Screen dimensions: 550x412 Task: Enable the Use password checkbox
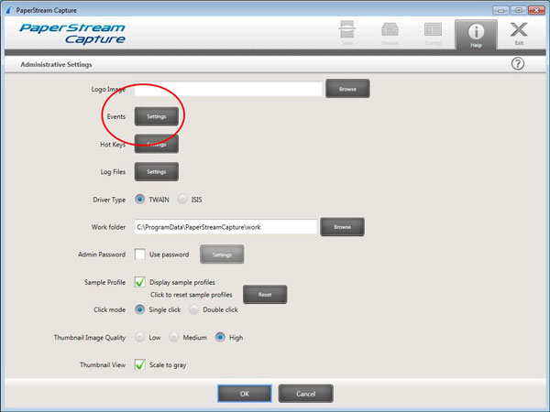(x=140, y=255)
